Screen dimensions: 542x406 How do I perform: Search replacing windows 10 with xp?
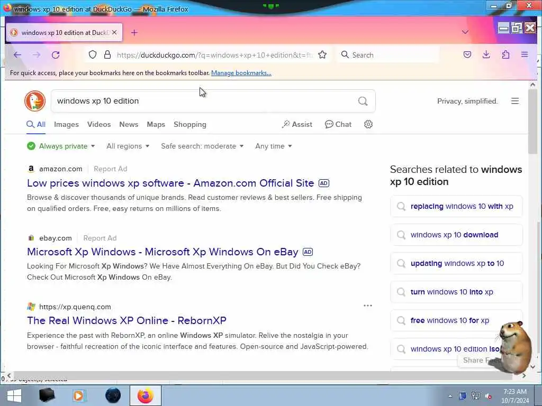[x=456, y=206]
